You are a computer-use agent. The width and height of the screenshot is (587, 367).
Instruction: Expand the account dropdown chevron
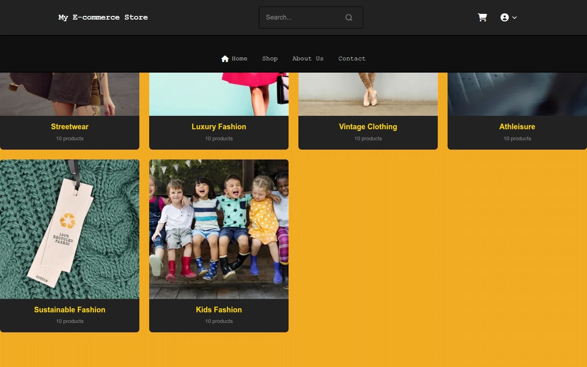[514, 18]
